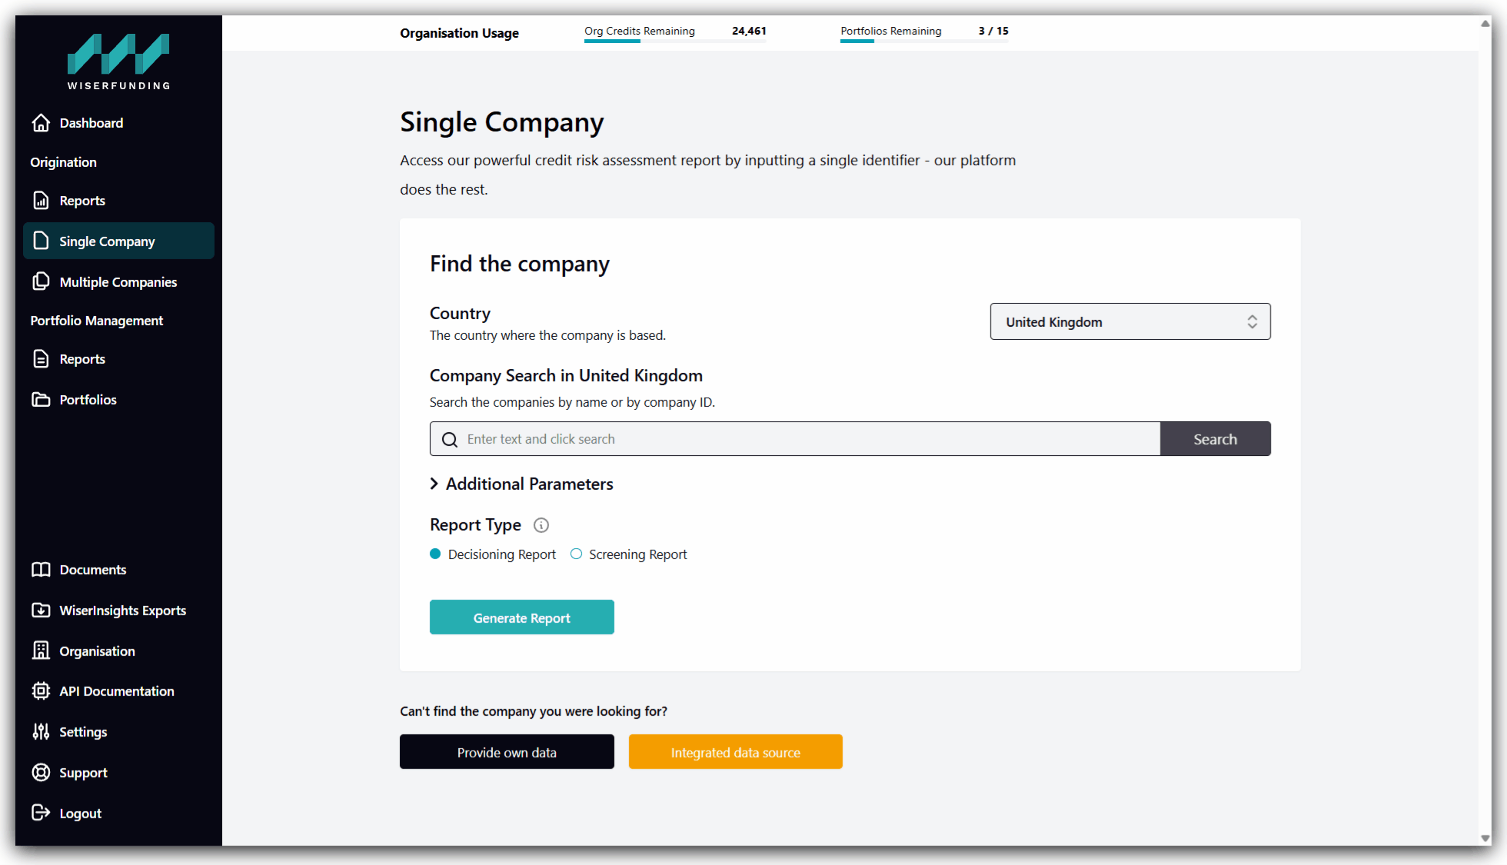Viewport: 1507px width, 865px height.
Task: Select the Decisioning Report radio button
Action: pyautogui.click(x=435, y=554)
